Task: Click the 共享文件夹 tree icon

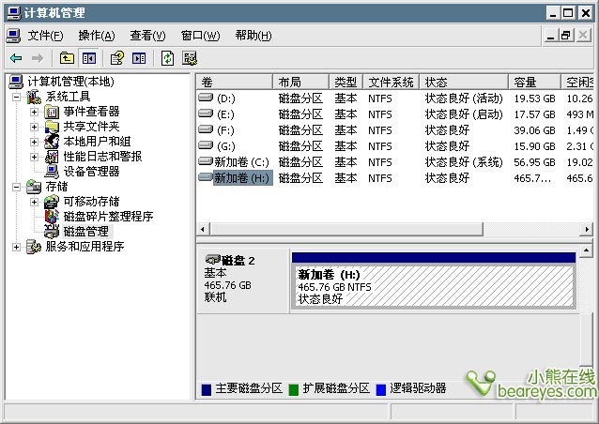Action: click(52, 127)
